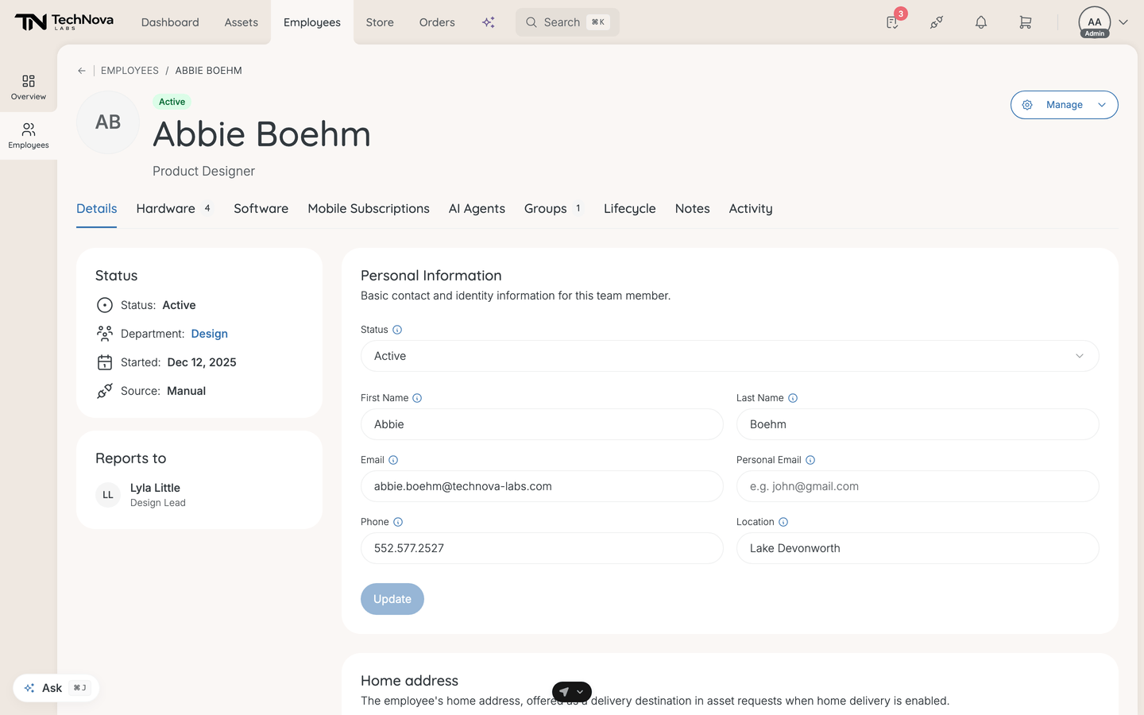Click the info icon beside First Name
This screenshot has height=715, width=1144.
coord(417,398)
